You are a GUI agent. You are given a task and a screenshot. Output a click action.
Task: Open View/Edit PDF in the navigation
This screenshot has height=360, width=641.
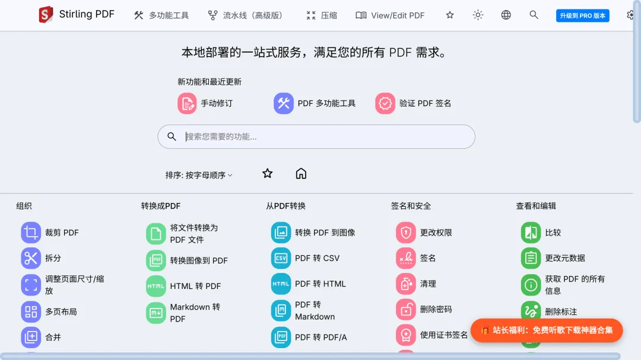point(390,15)
